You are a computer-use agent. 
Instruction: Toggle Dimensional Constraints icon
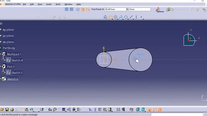pos(88,10)
